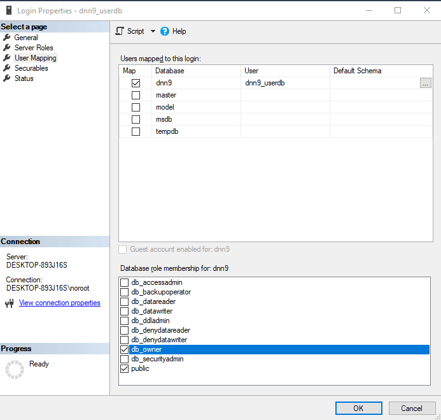Open the Script dropdown arrow

tap(153, 31)
